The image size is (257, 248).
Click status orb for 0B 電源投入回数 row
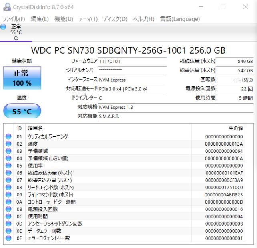pos(8,209)
